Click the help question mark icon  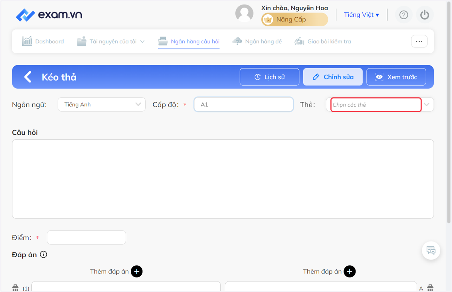404,15
